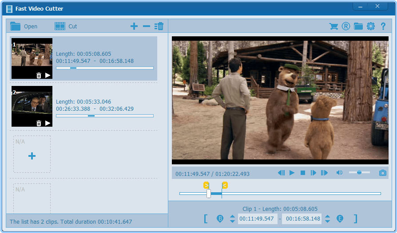Open settings gear icon
This screenshot has height=233, width=397.
click(x=371, y=26)
